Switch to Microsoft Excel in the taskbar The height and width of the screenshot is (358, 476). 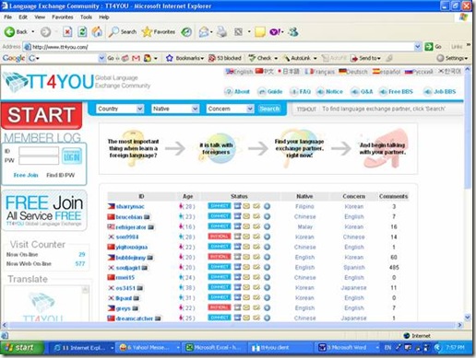pyautogui.click(x=214, y=348)
